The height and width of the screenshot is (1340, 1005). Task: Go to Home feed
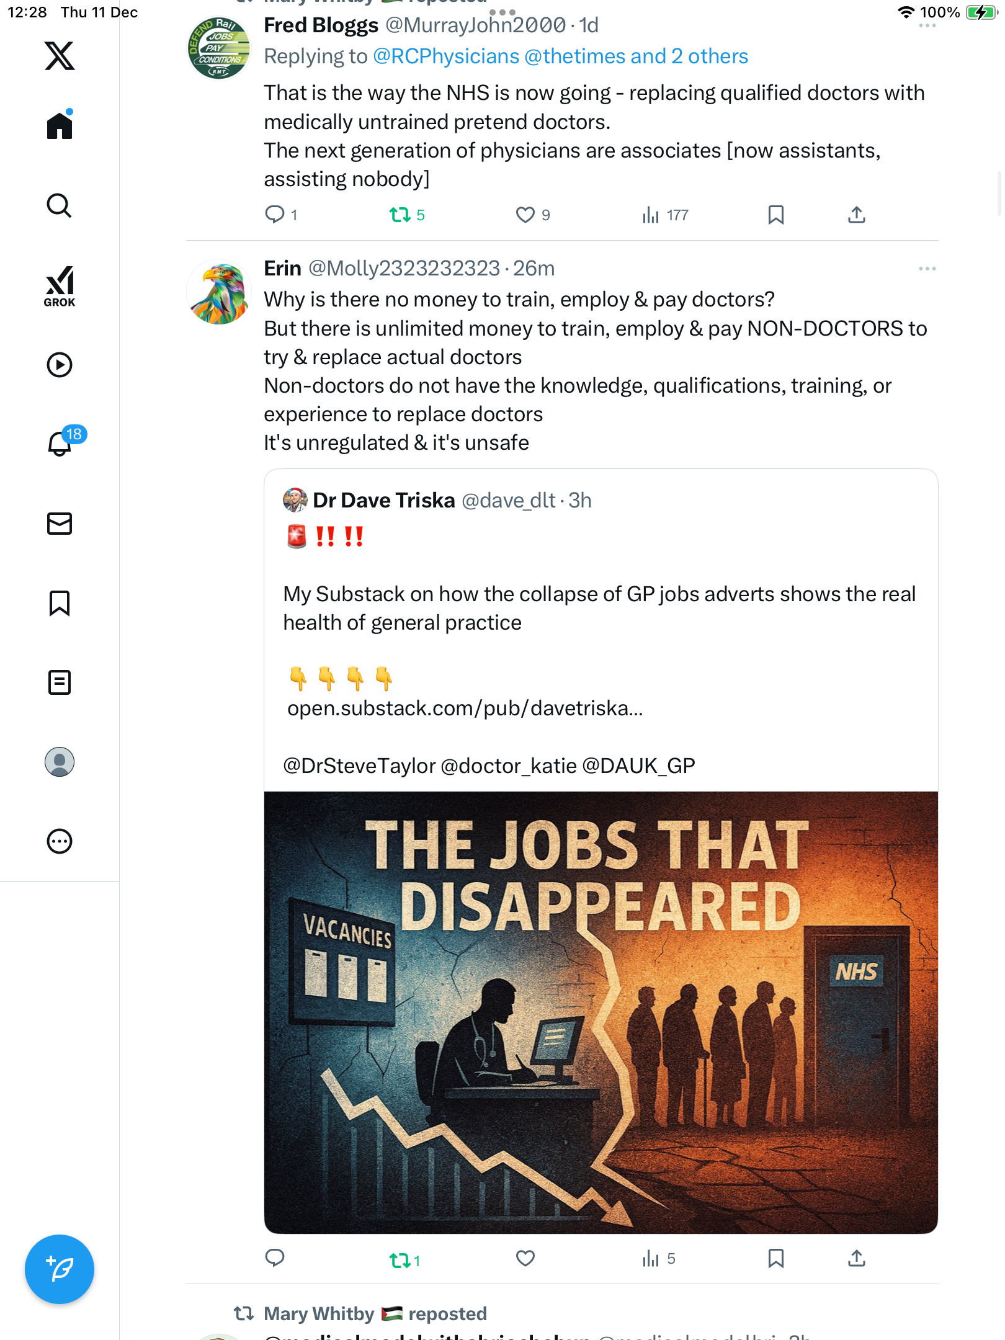click(60, 126)
